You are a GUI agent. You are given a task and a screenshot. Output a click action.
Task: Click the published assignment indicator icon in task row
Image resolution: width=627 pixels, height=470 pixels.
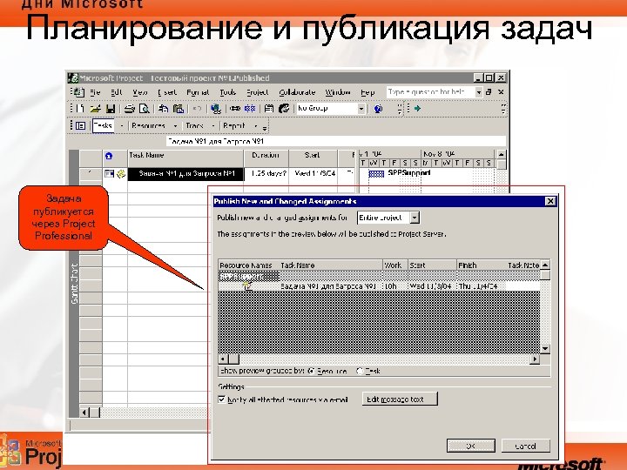(x=121, y=173)
